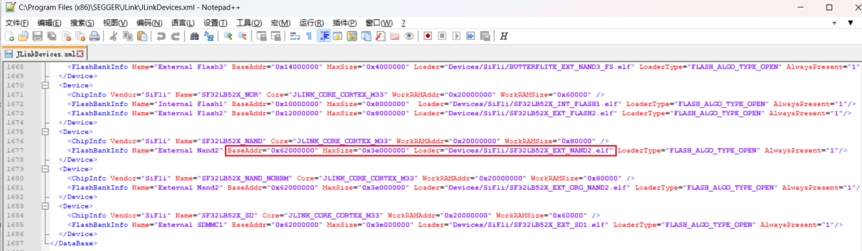Toggle word wrap toolbar icon

coord(294,36)
